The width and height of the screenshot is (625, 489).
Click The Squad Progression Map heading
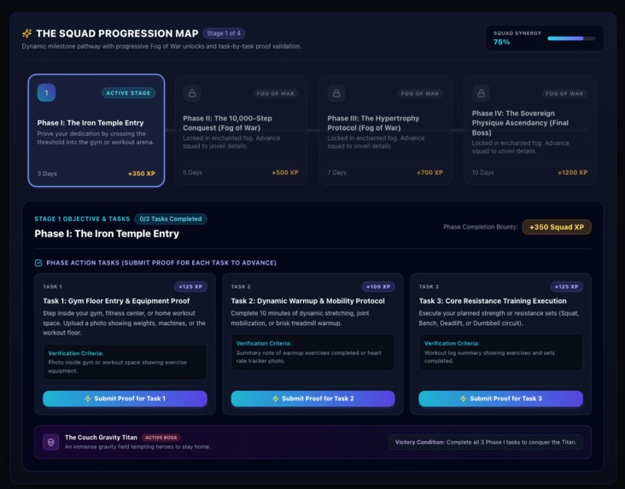pyautogui.click(x=117, y=33)
